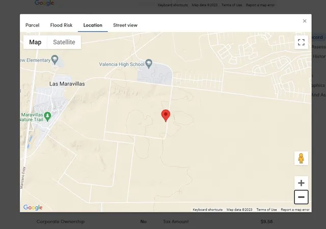Click the Street View pegman icon
Image resolution: width=326 pixels, height=229 pixels.
tap(301, 158)
